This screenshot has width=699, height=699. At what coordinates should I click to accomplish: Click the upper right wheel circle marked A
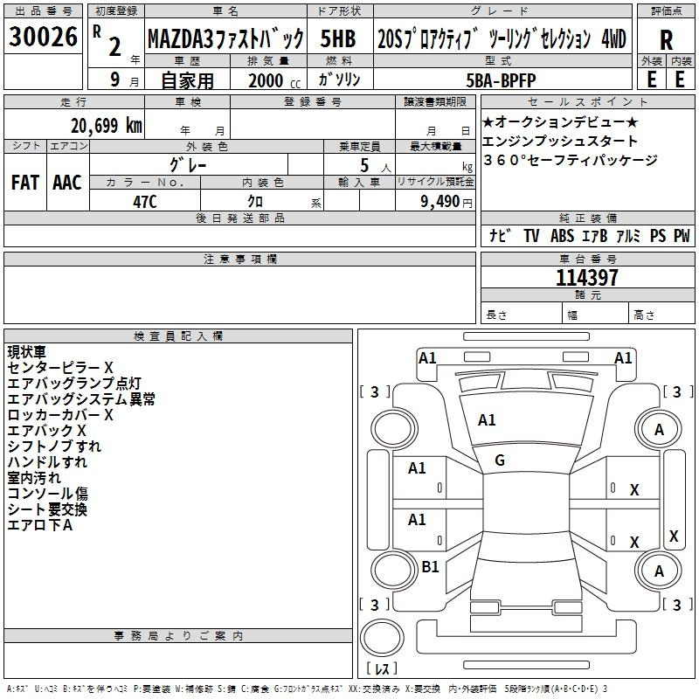point(659,429)
